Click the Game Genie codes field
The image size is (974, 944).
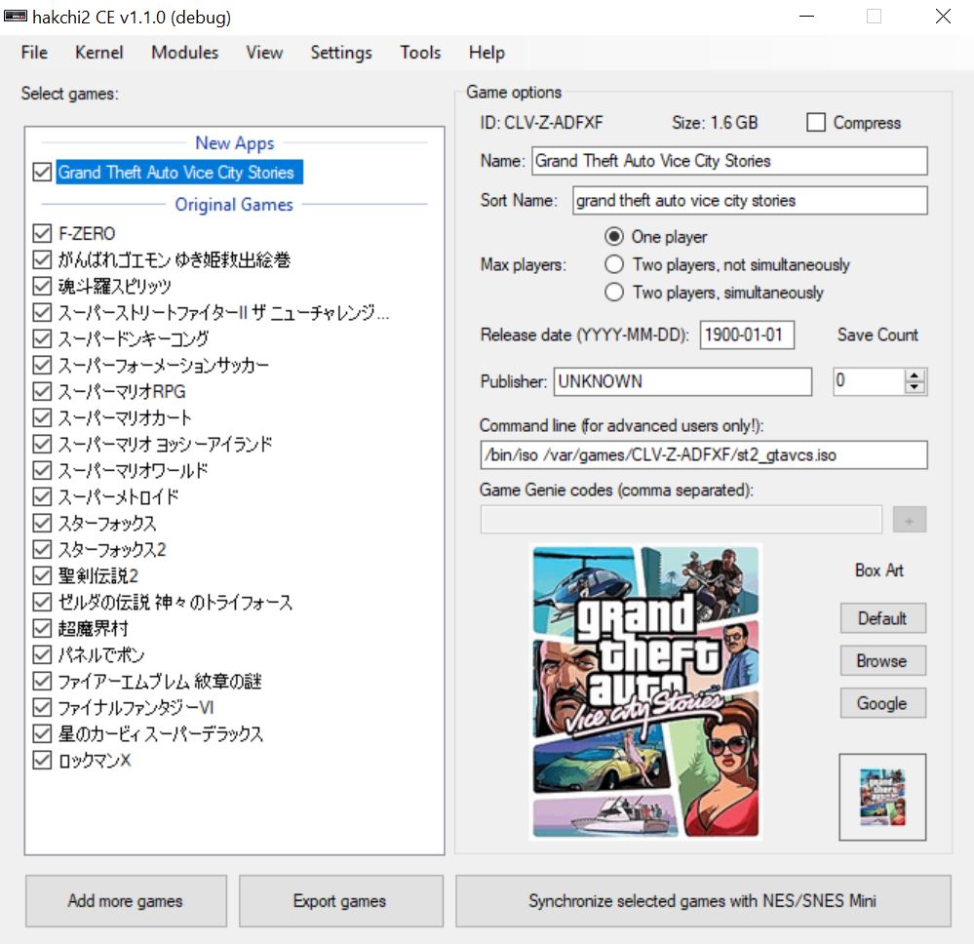coord(681,520)
